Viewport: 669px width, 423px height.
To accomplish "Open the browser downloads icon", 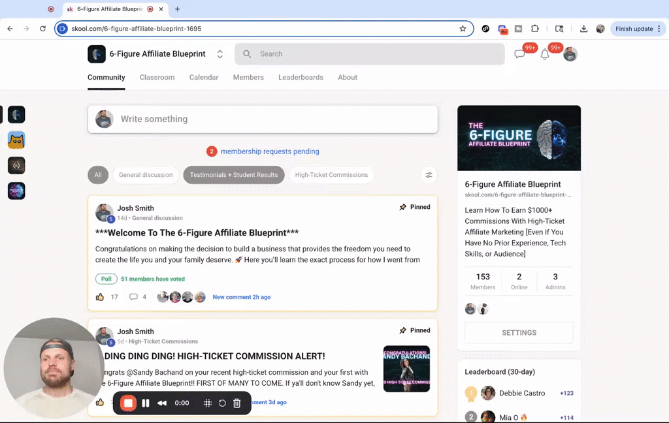I will 583,29.
